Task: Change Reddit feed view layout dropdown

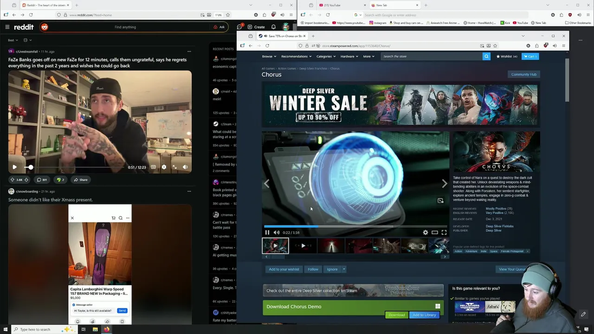Action: pyautogui.click(x=27, y=40)
